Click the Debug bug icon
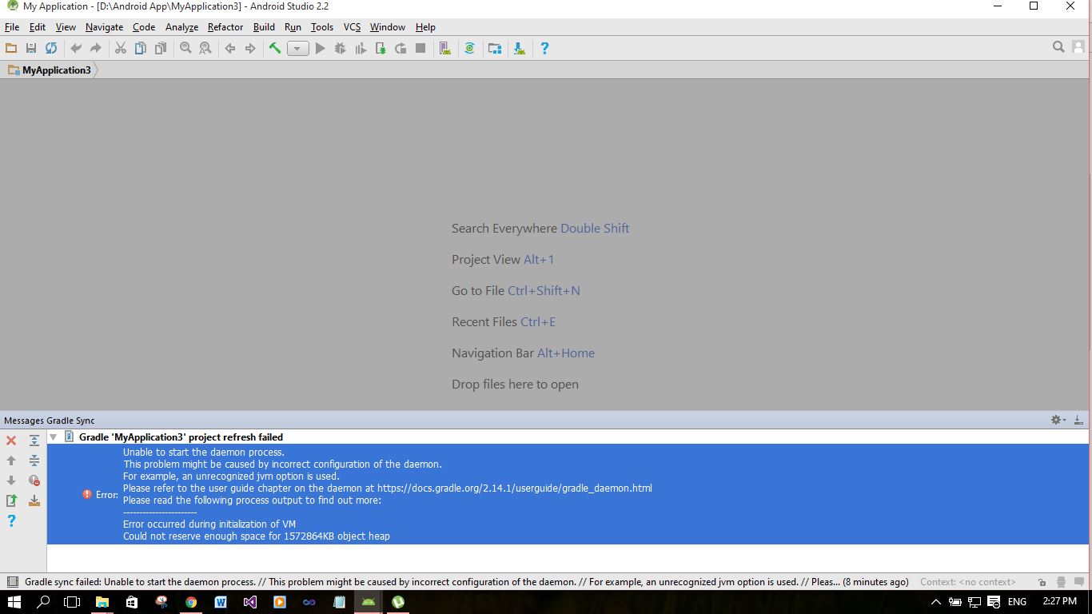The image size is (1092, 614). [340, 49]
